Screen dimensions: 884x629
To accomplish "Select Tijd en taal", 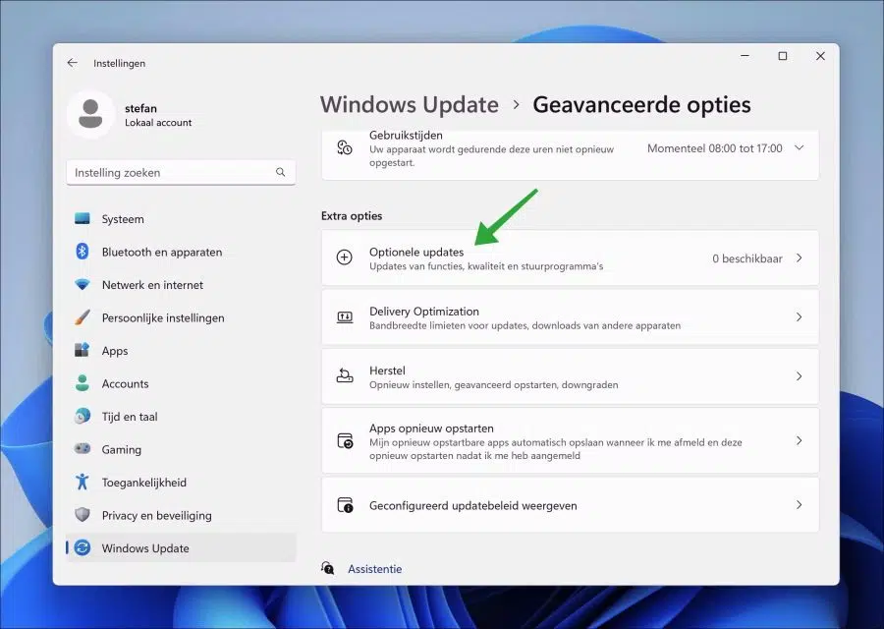I will tap(181, 417).
